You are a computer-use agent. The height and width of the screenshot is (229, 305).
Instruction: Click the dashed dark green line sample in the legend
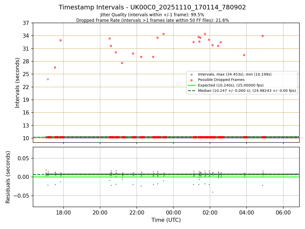point(191,91)
